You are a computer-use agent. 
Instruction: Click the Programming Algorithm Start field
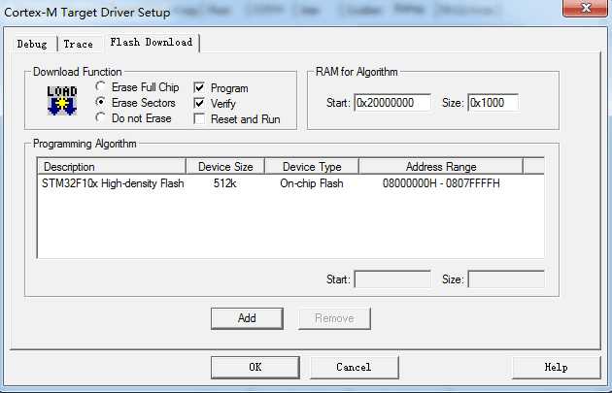click(392, 279)
